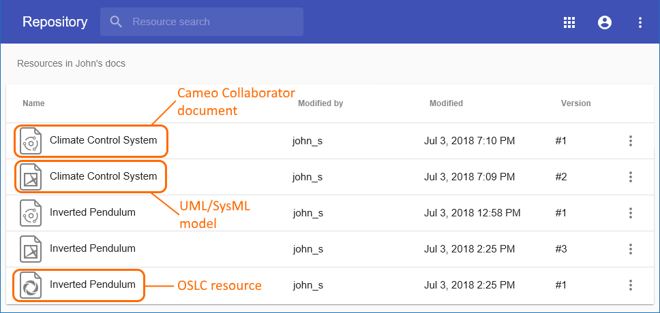660x313 pixels.
Task: Click Inverted Pendulum model icon, version #3 row
Action: (x=30, y=249)
